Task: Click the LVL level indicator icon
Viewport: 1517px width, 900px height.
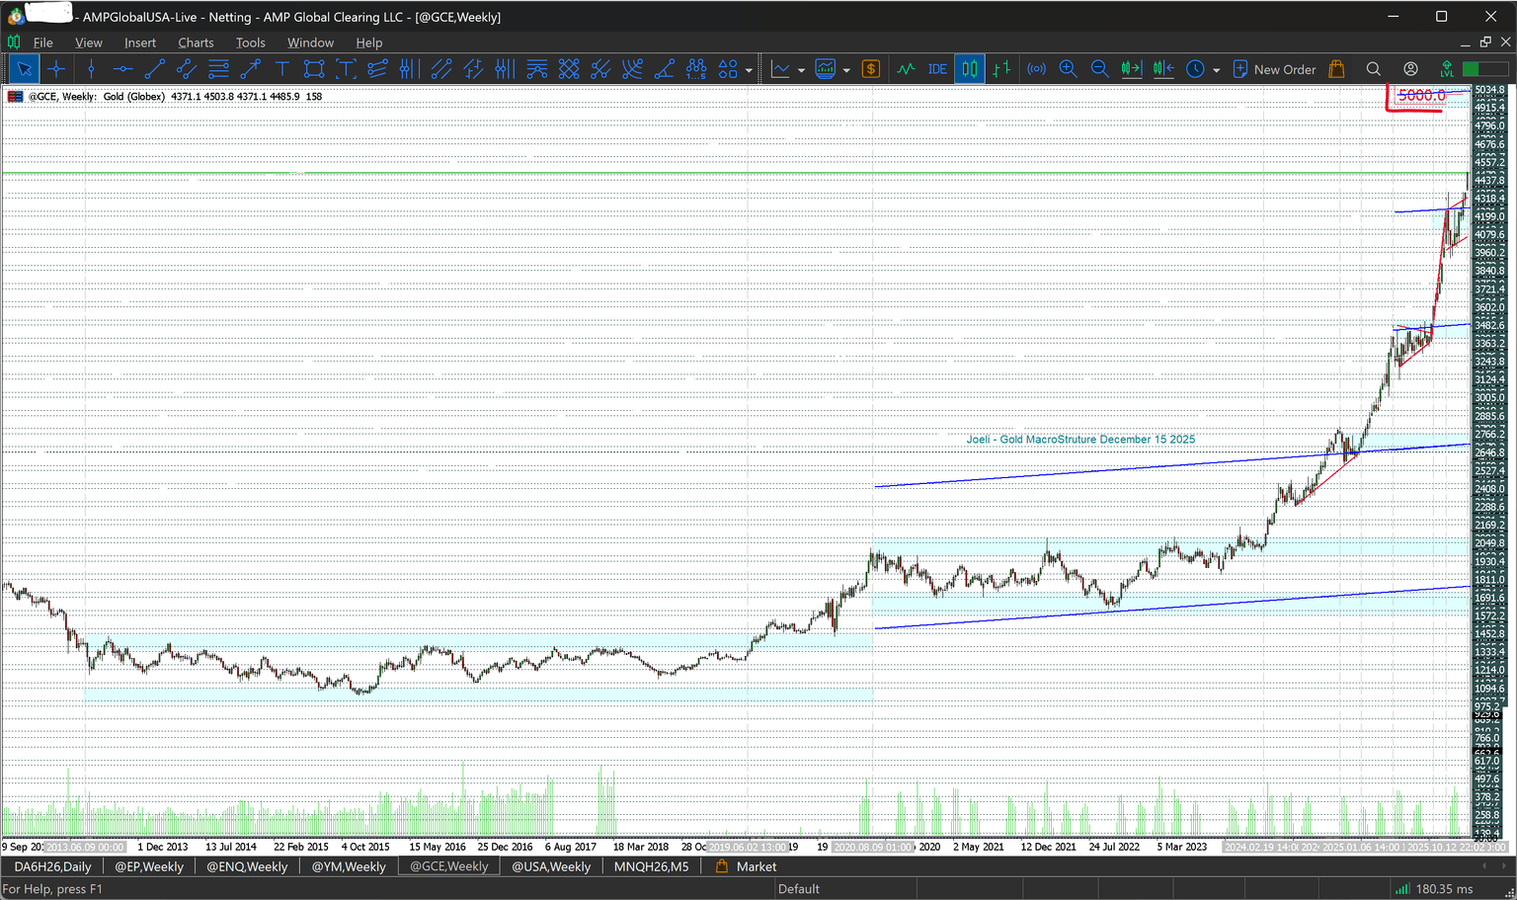Action: (1447, 69)
